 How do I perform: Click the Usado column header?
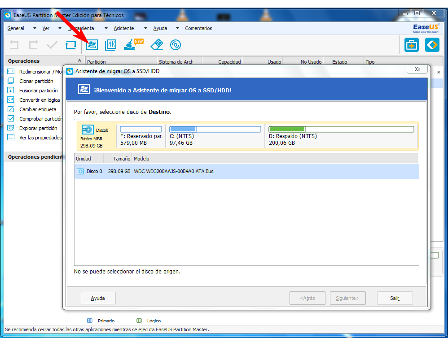pos(263,61)
